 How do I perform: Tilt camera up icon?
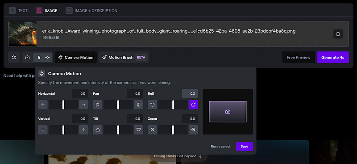pyautogui.click(x=98, y=130)
